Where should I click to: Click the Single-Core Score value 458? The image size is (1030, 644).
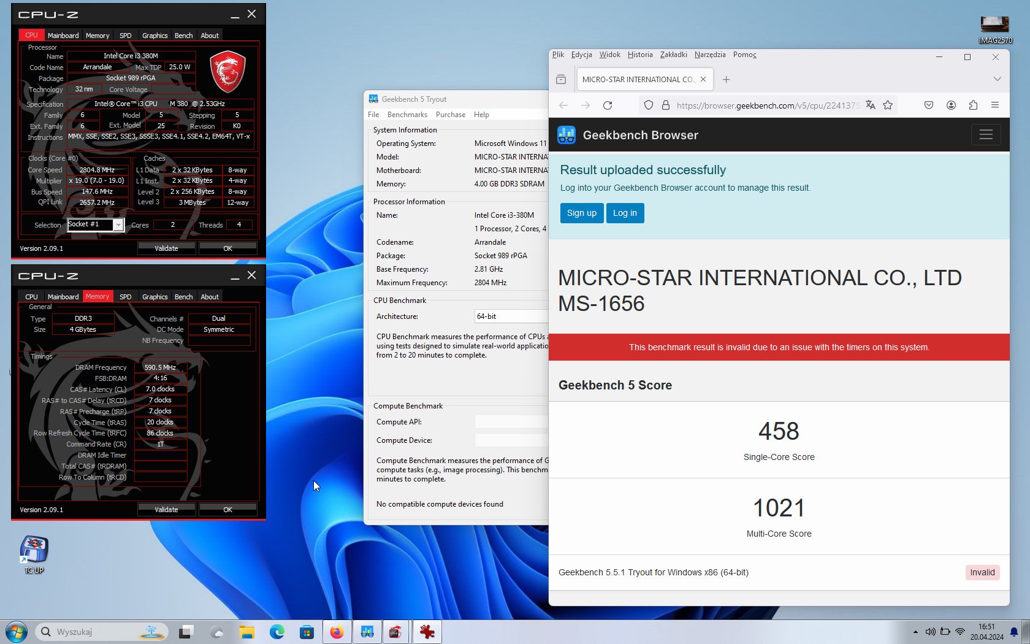(779, 431)
